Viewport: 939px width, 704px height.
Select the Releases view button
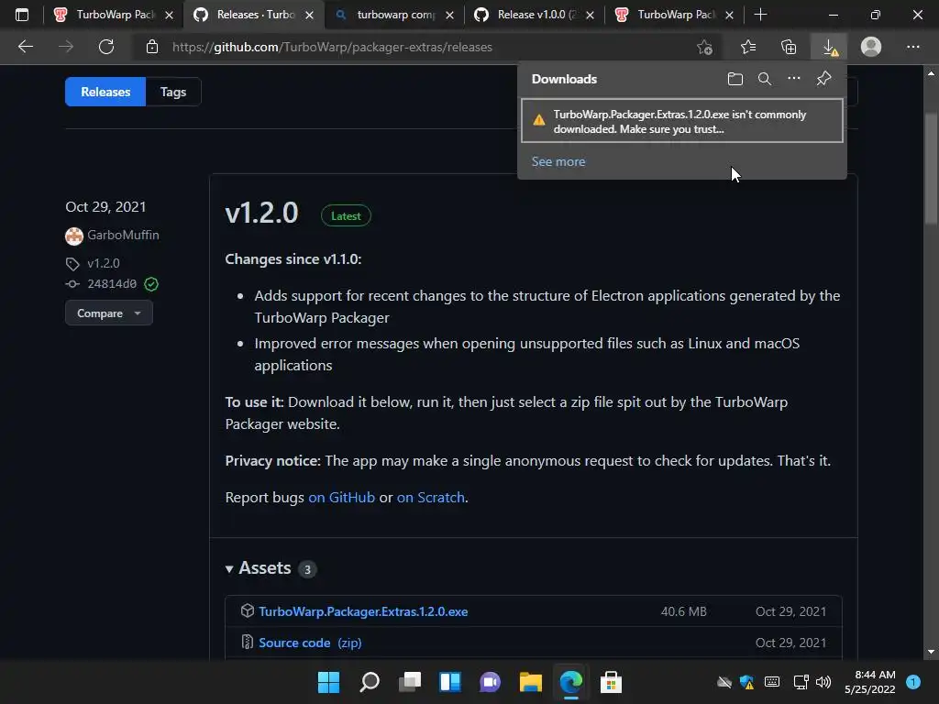coord(105,92)
